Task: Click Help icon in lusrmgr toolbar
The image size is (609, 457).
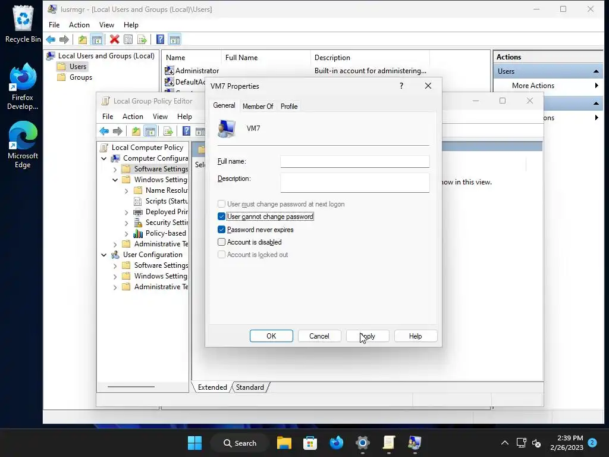Action: [x=160, y=39]
